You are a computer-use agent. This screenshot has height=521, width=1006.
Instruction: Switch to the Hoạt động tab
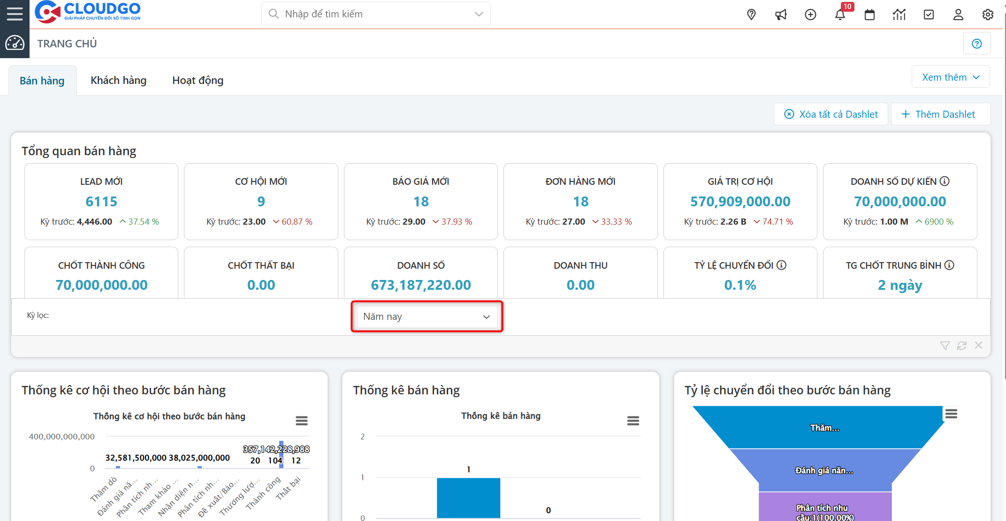click(198, 80)
